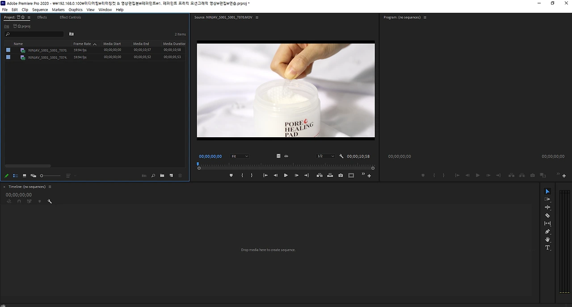
Task: Select the Type tool
Action: [547, 247]
